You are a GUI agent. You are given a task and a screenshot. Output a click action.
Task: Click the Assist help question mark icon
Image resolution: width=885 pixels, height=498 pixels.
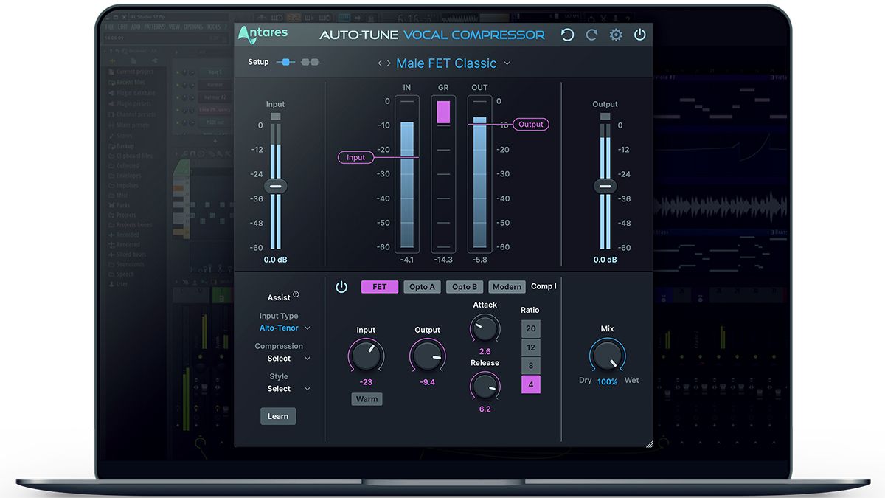[296, 294]
